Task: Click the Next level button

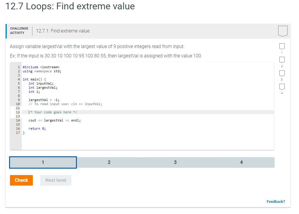Action: point(55,180)
